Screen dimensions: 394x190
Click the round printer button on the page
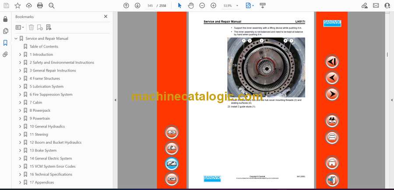coord(332,137)
